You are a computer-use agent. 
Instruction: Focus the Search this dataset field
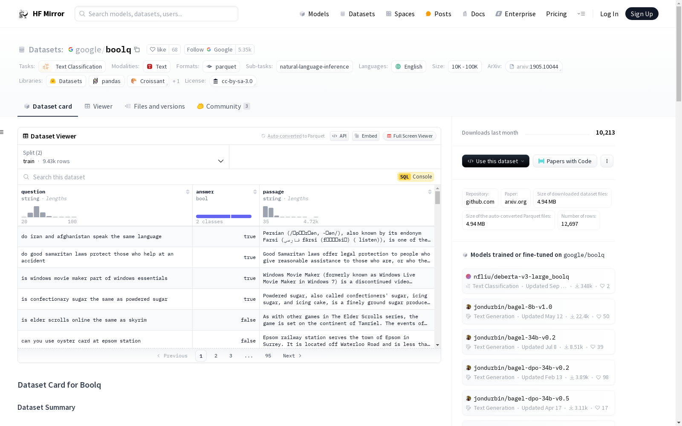[x=209, y=177]
